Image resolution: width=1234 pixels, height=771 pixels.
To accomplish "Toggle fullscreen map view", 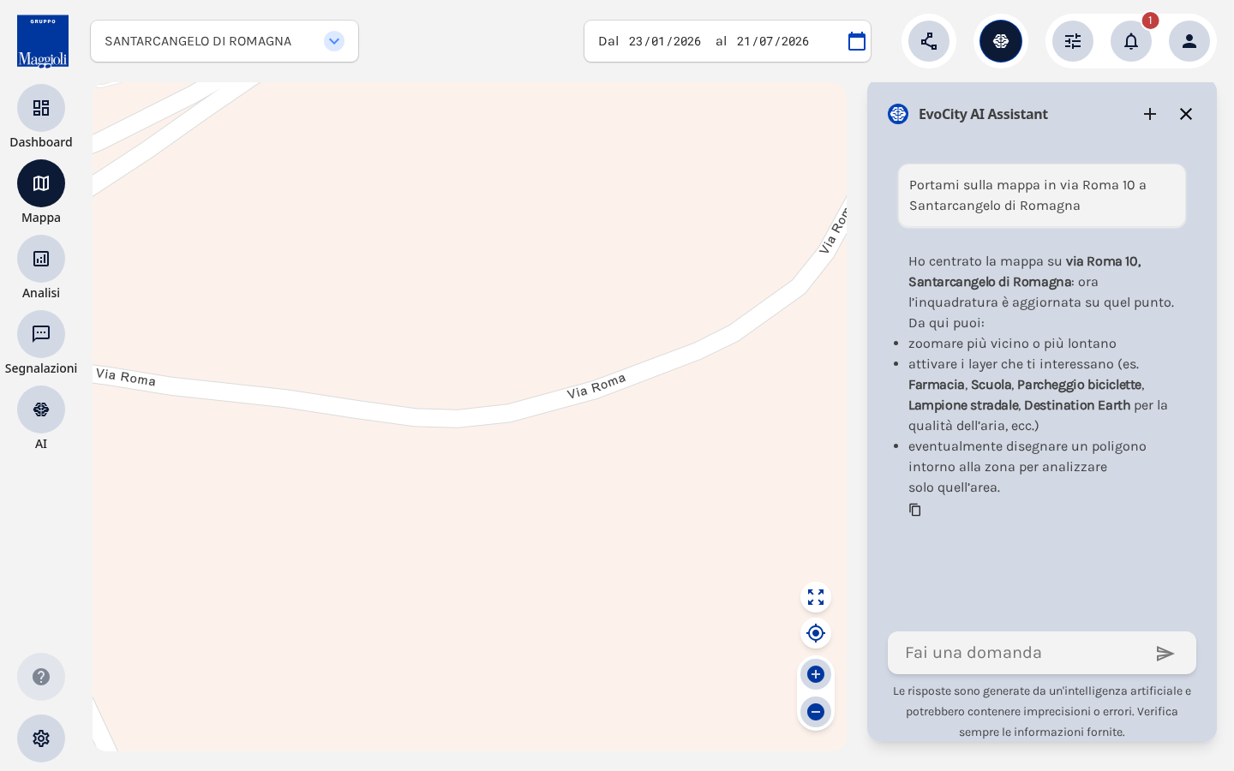I will coord(816,597).
